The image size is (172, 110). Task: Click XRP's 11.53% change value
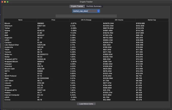click(73, 33)
